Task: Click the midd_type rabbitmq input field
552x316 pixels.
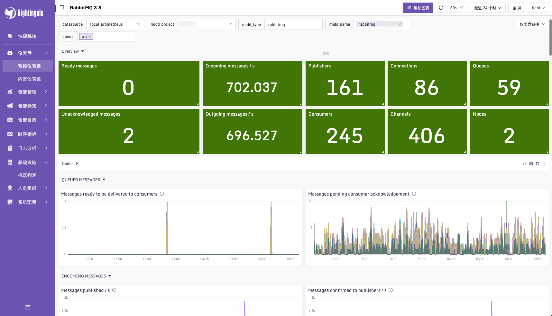Action: point(293,24)
